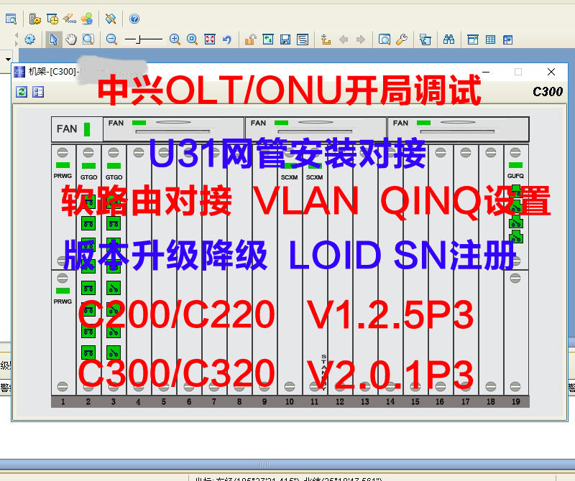Toggle the padlock lock icon
575x481 pixels.
pos(249,39)
